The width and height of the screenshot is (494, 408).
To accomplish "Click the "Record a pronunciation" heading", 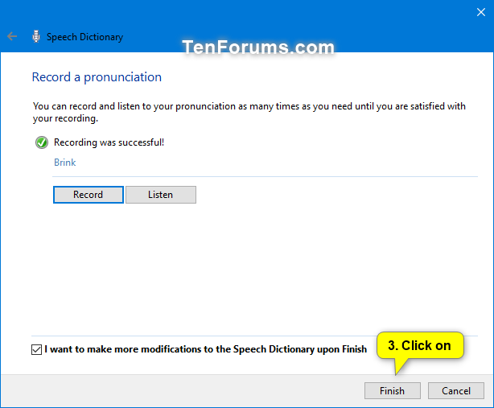I will click(97, 77).
